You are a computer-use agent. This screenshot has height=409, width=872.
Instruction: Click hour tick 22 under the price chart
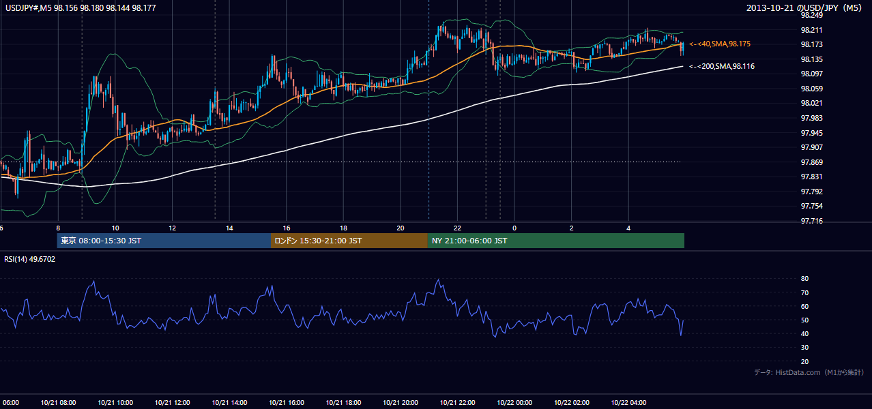pyautogui.click(x=457, y=228)
